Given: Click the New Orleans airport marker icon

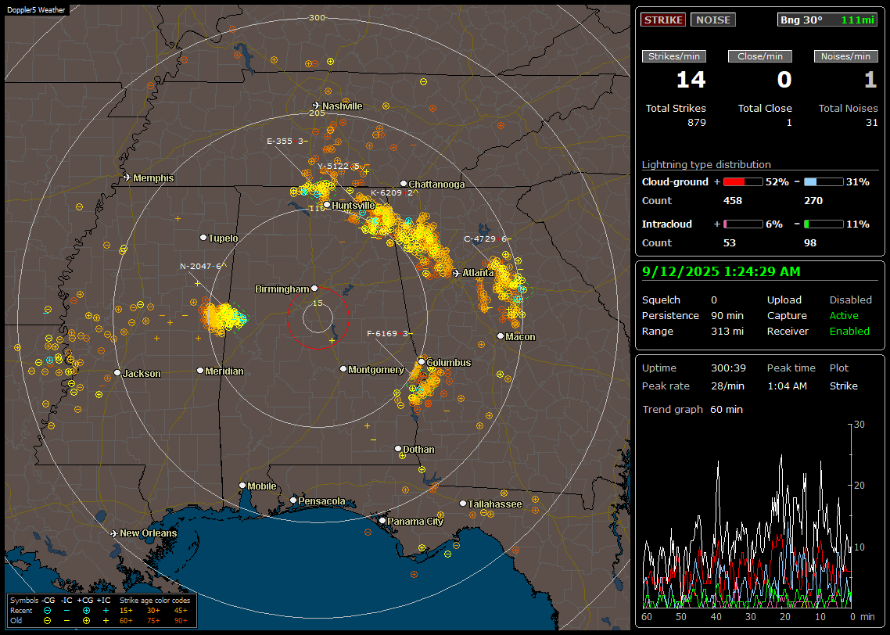Looking at the screenshot, I should pyautogui.click(x=114, y=533).
